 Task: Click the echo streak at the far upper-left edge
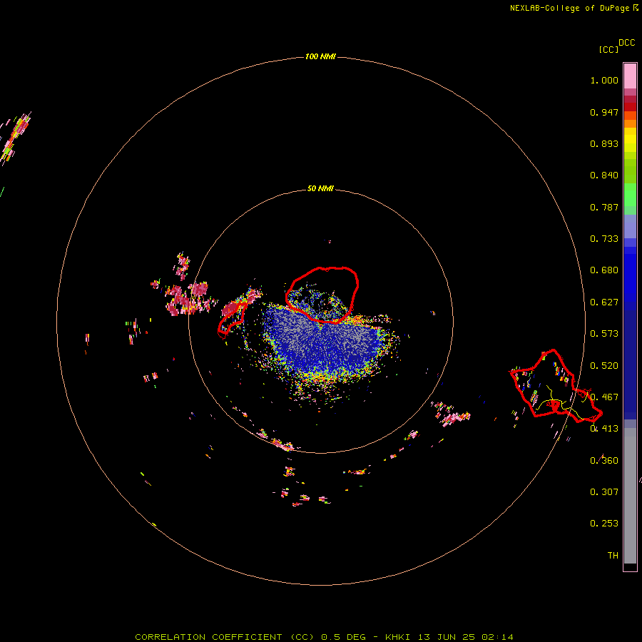16,137
